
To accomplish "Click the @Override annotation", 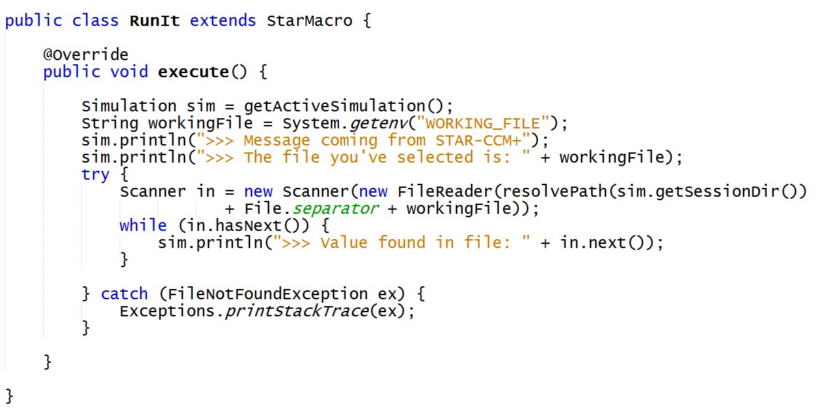I will point(85,55).
